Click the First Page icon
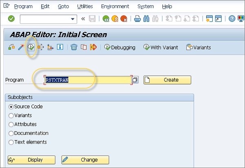The height and width of the screenshot is (168, 245). coord(169,19)
